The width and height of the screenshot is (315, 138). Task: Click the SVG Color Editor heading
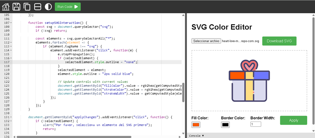coord(222,27)
